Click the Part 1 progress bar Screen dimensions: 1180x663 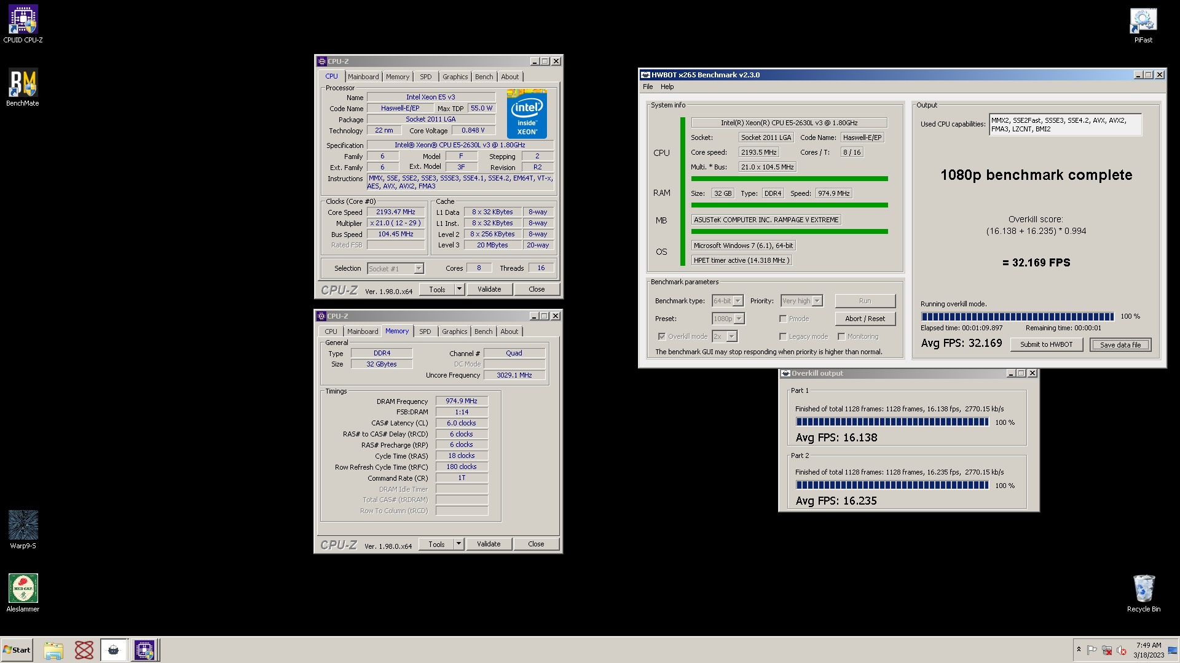892,422
